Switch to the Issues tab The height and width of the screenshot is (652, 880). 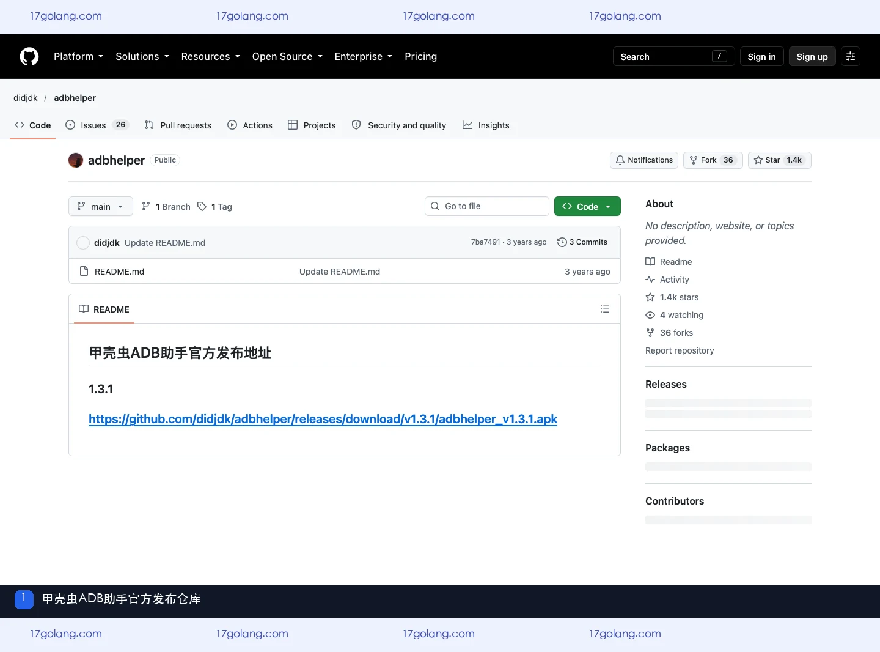tap(97, 125)
